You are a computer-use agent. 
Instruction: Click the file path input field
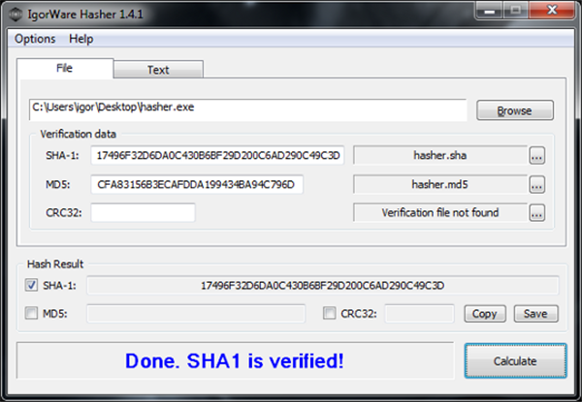tap(247, 109)
